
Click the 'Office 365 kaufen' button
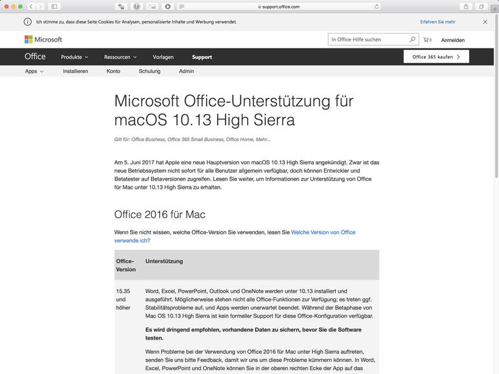(x=436, y=56)
